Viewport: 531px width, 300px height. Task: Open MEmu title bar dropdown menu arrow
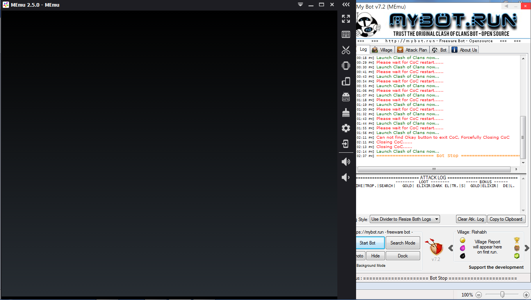point(300,5)
